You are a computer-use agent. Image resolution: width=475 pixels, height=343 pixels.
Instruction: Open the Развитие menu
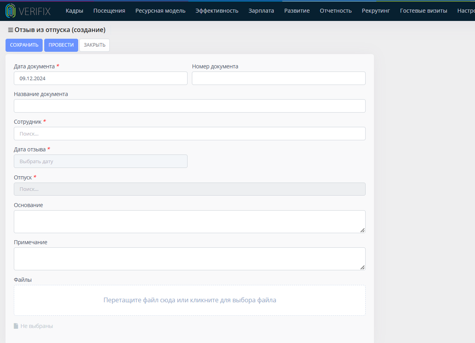pos(297,11)
